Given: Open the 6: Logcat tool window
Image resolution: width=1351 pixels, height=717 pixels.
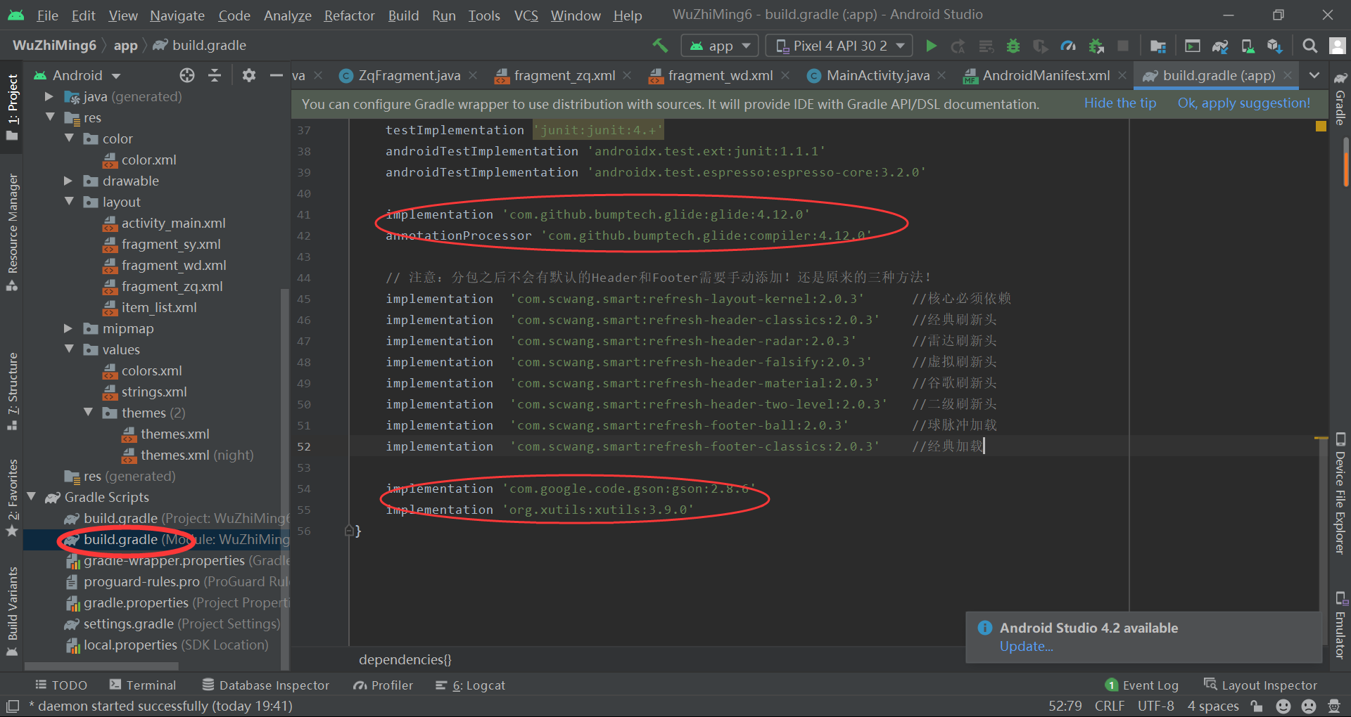Looking at the screenshot, I should [x=470, y=685].
